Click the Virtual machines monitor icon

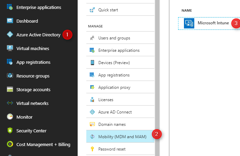pyautogui.click(x=10, y=48)
